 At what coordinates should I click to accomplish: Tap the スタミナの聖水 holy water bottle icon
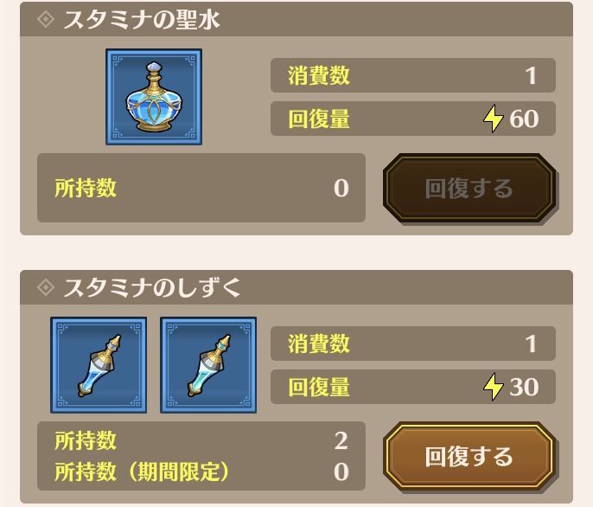154,97
